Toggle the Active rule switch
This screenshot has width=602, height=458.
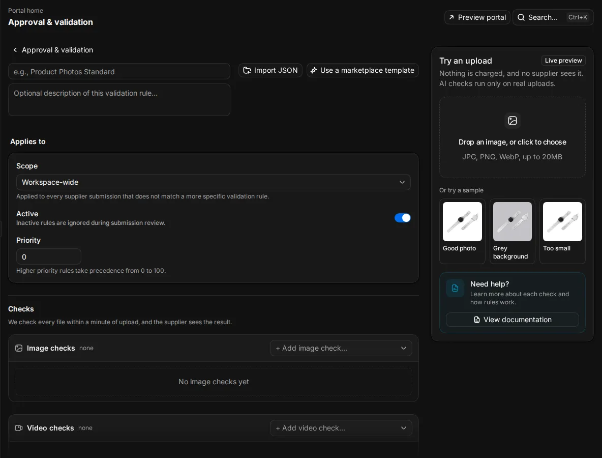click(x=402, y=218)
